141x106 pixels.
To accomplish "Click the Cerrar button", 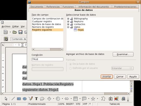I will (x=120, y=77).
